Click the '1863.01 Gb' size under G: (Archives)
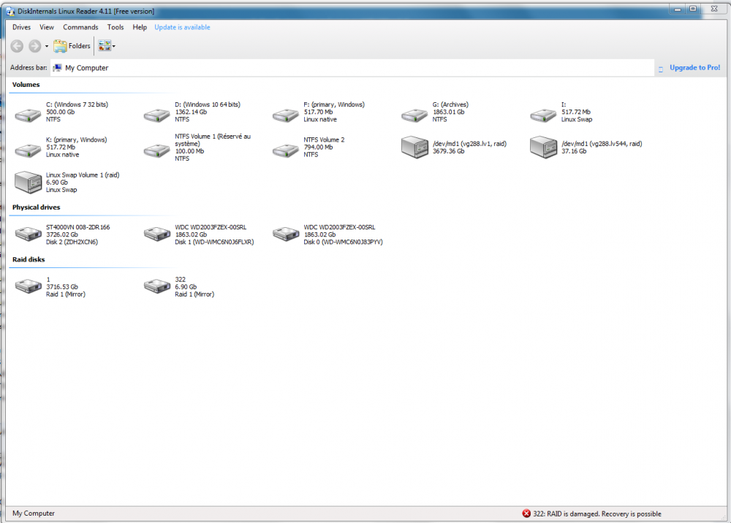Screen dimensions: 731x523 pyautogui.click(x=449, y=112)
